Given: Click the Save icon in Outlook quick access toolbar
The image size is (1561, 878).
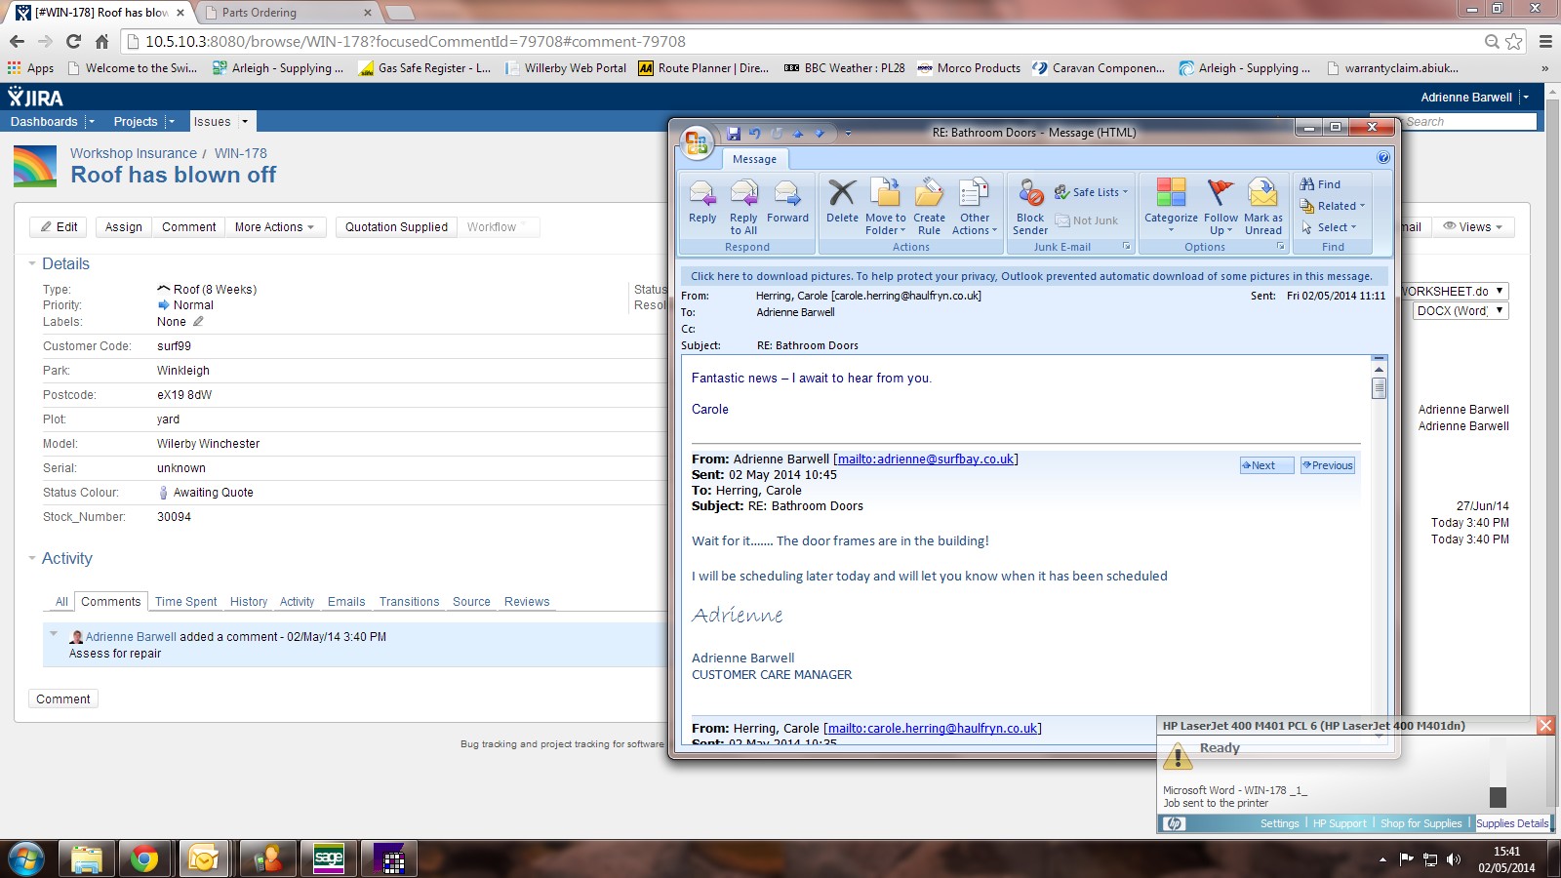Looking at the screenshot, I should point(734,134).
